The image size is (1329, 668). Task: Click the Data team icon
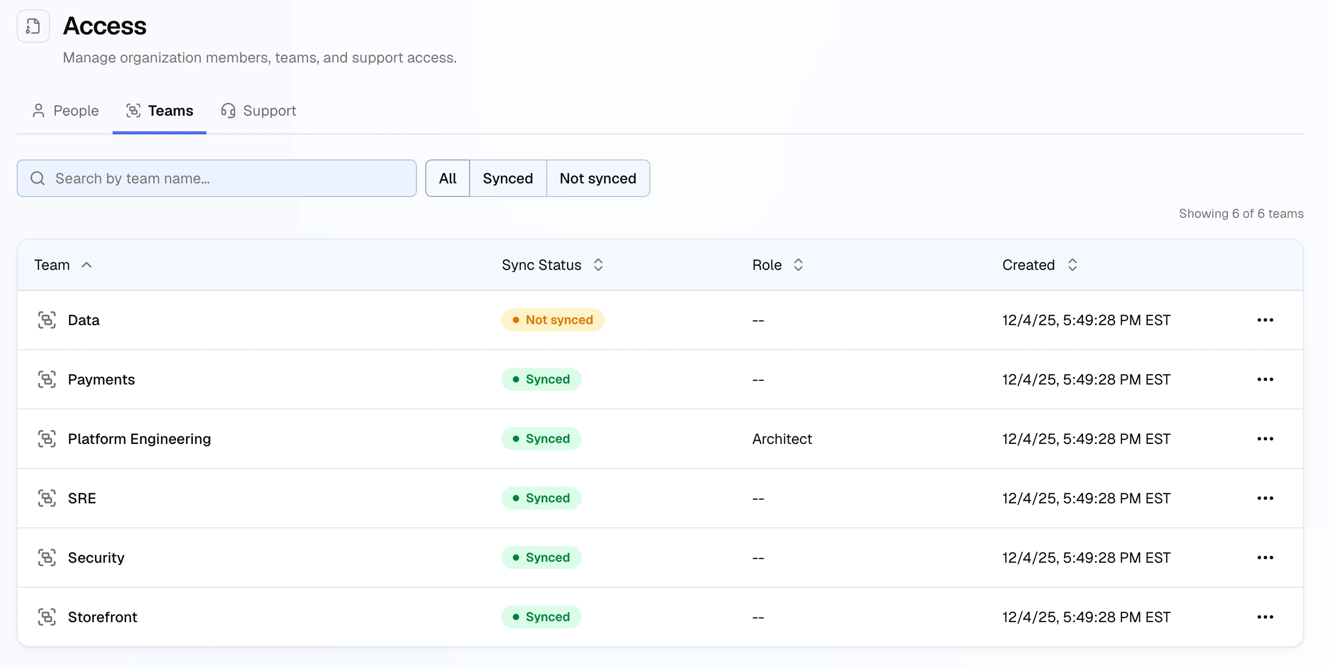(47, 320)
